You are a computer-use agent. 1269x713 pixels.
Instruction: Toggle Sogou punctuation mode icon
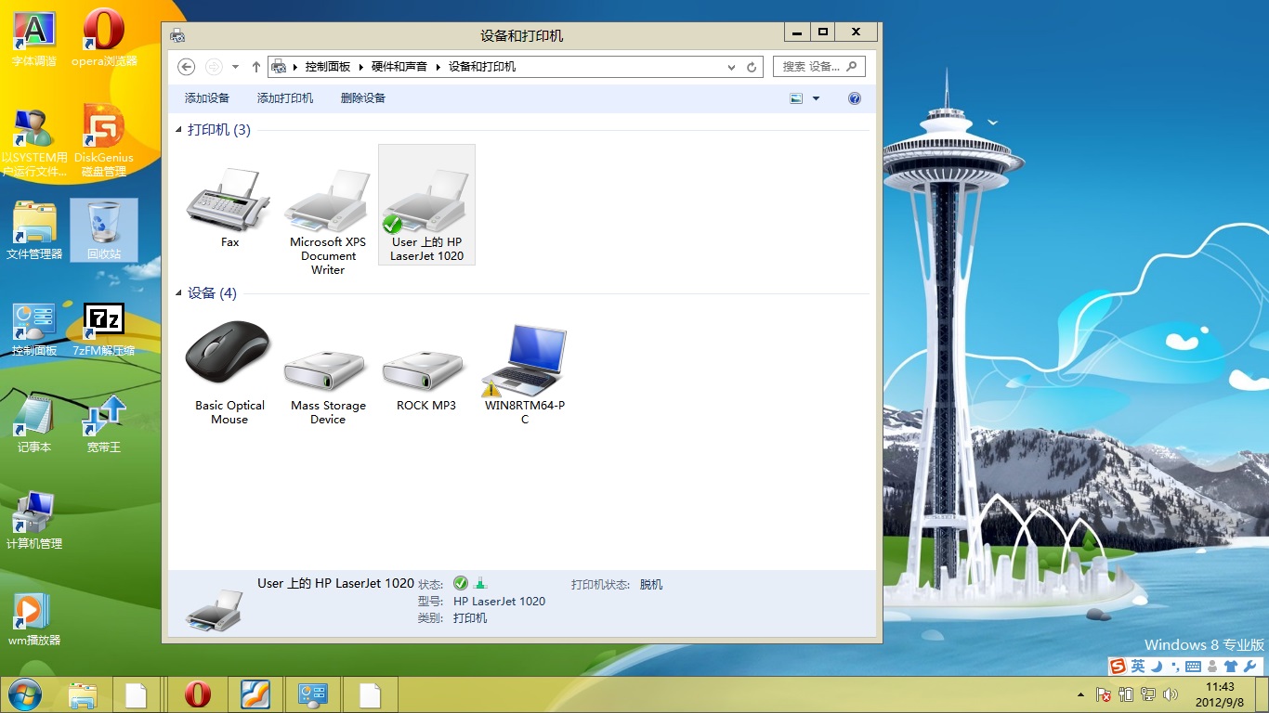click(1174, 667)
